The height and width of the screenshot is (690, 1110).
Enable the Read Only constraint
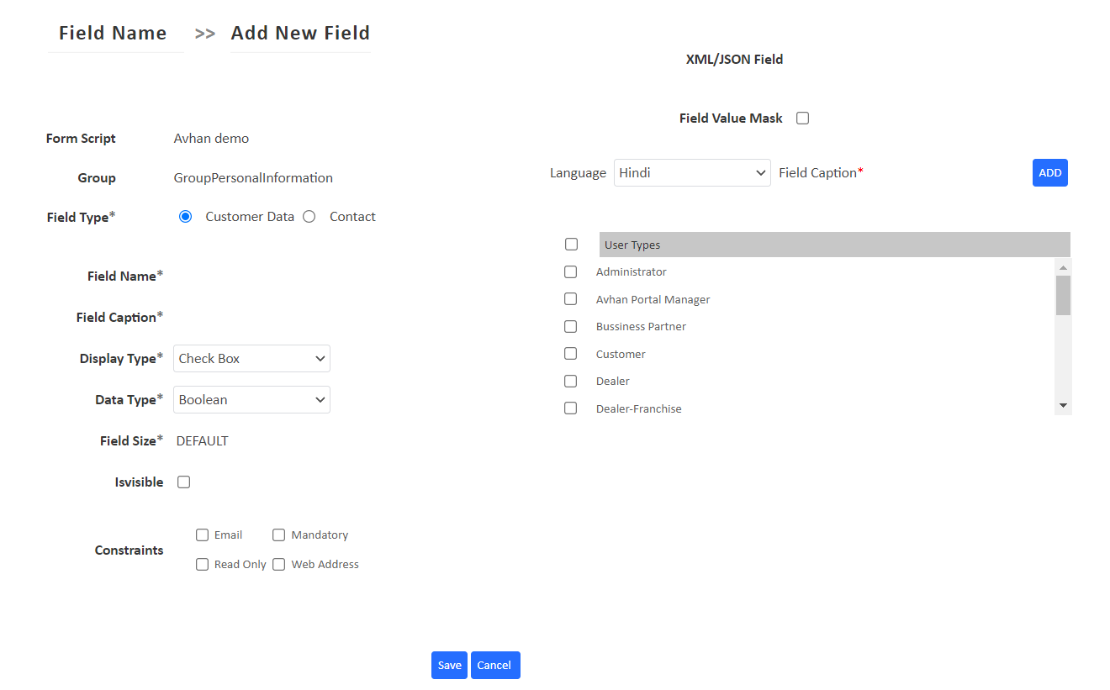point(202,564)
